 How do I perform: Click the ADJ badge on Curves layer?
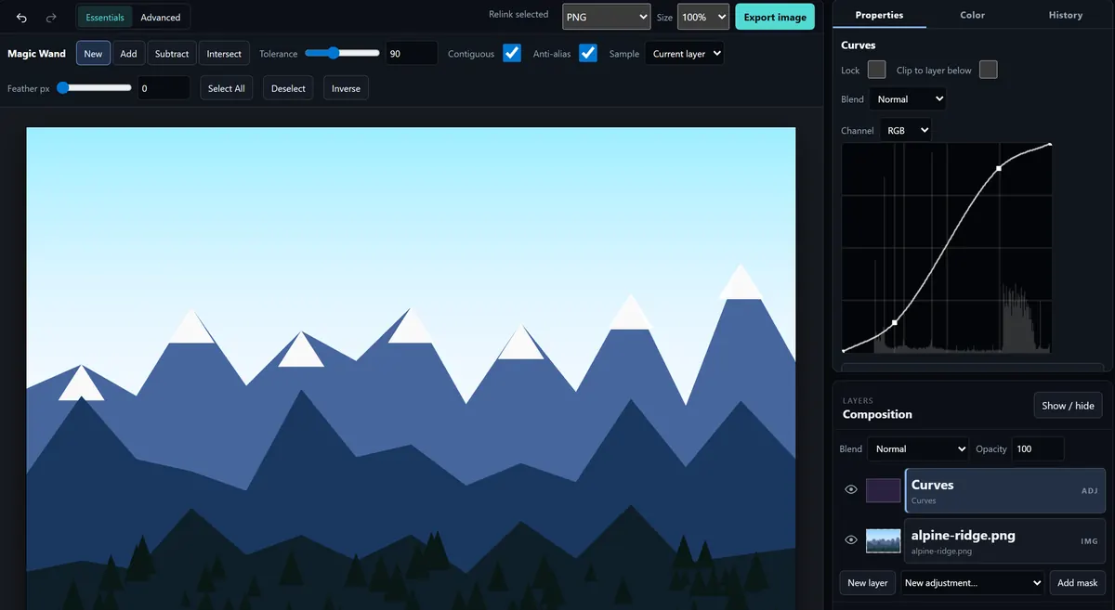(1089, 490)
